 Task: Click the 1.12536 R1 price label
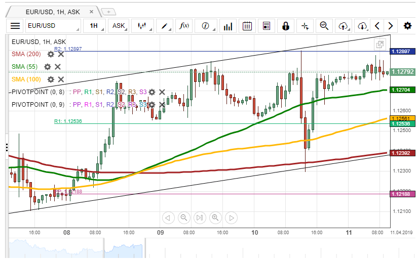[x=402, y=124]
